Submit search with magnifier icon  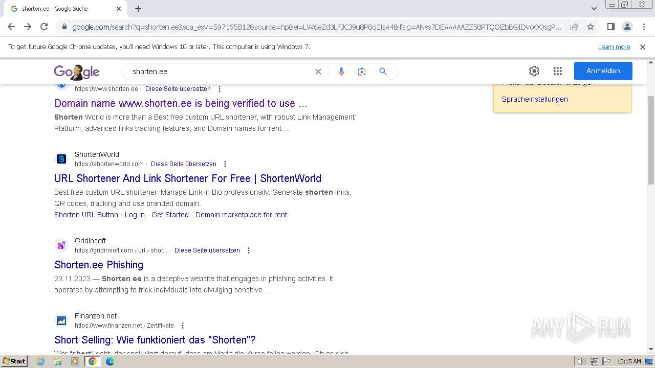pyautogui.click(x=383, y=72)
